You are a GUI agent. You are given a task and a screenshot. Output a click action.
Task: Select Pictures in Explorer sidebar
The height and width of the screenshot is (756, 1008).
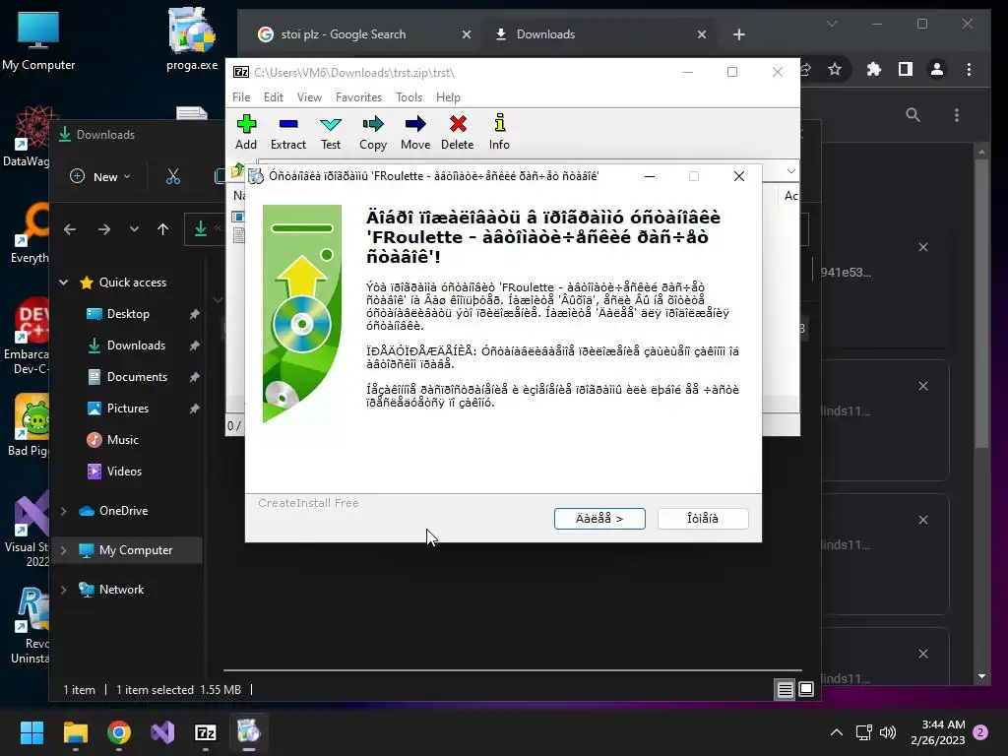coord(127,409)
